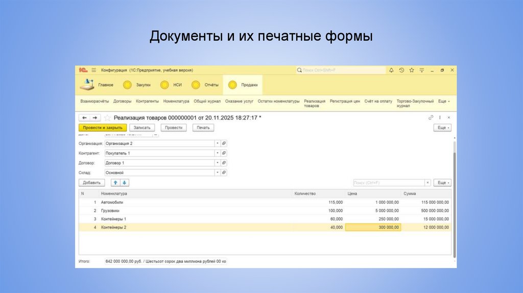Switch to the Закупки section
Viewport: 523px width, 293px height.
(x=137, y=85)
